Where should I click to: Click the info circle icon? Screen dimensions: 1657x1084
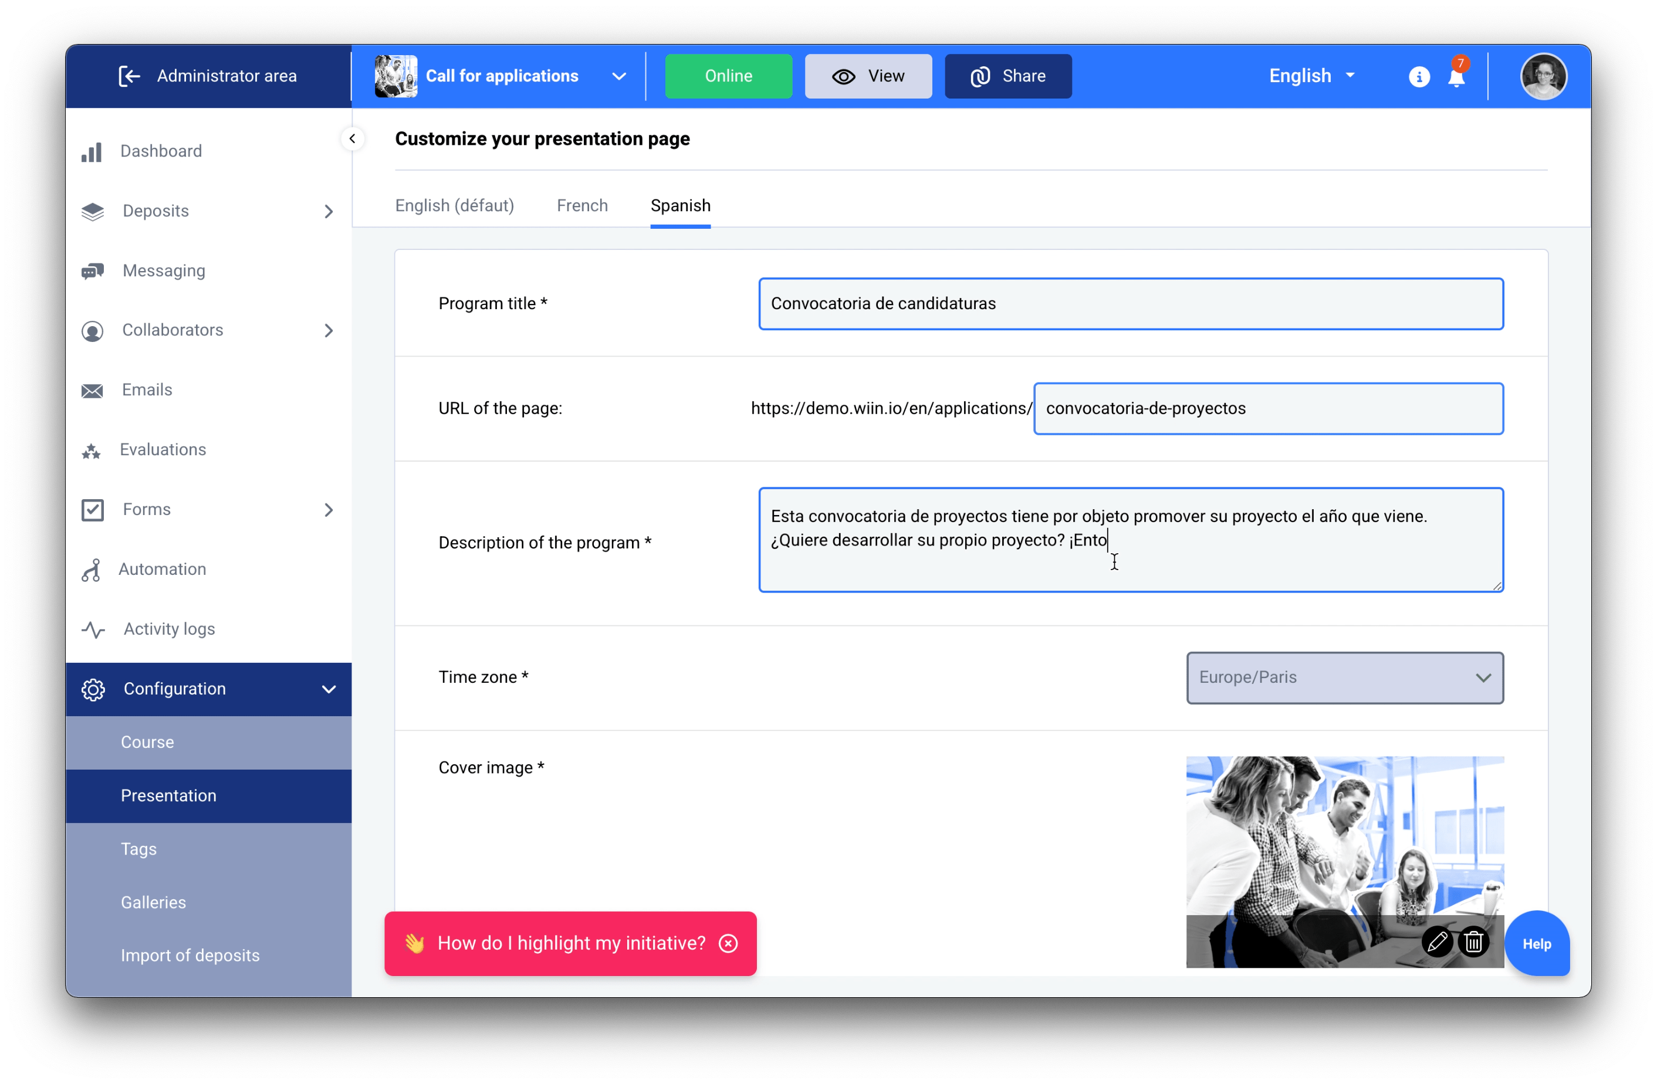tap(1418, 77)
